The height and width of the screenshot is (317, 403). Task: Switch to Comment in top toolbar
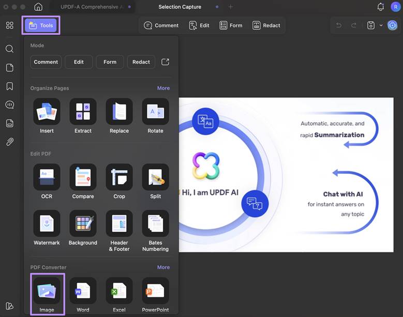(161, 25)
